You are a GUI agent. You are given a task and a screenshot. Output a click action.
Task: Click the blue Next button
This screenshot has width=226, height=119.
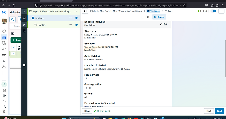click(x=219, y=111)
